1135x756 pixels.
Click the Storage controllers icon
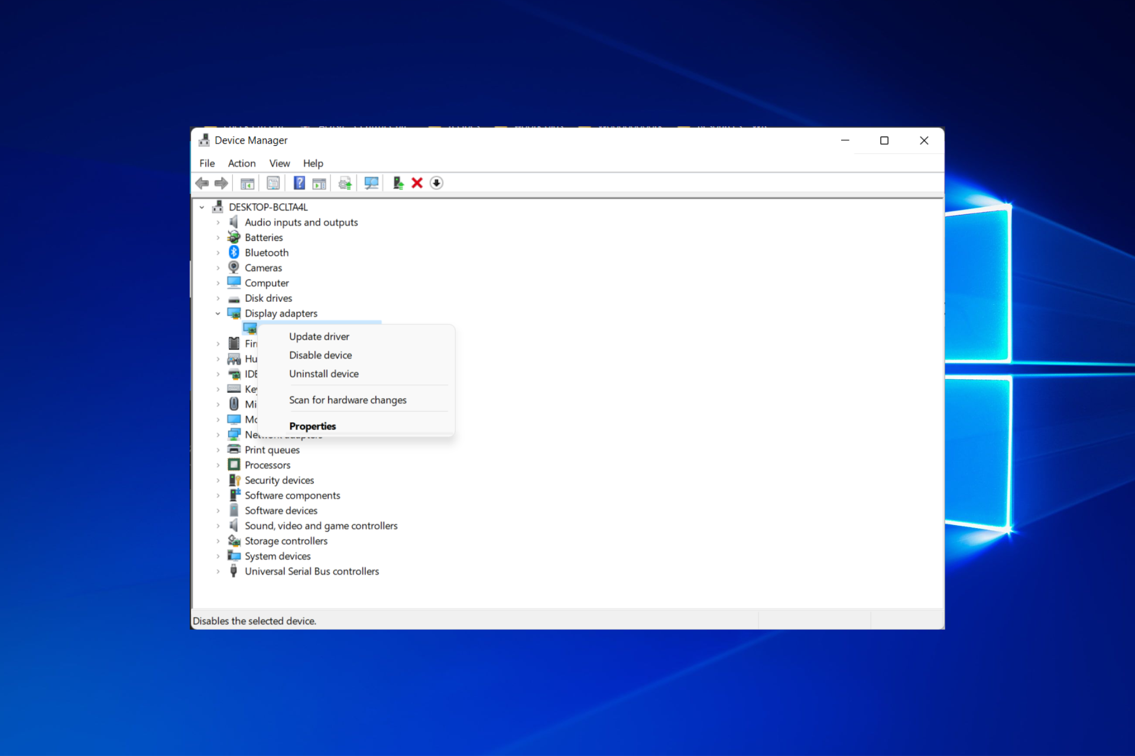(234, 540)
